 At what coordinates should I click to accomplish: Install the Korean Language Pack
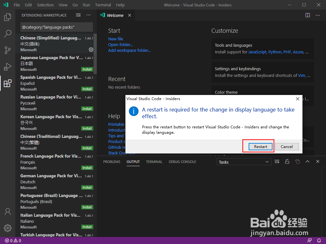87,128
